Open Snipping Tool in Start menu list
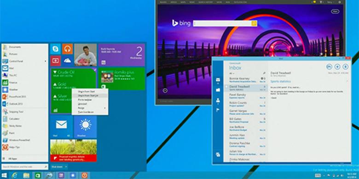359x179 pixels. 25,112
